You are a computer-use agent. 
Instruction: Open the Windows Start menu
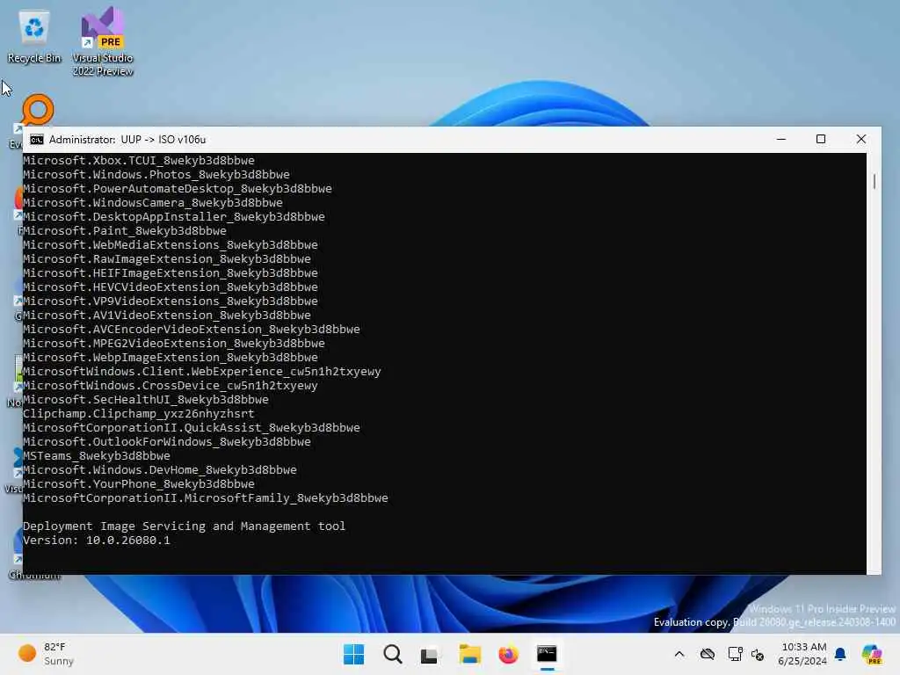[353, 654]
